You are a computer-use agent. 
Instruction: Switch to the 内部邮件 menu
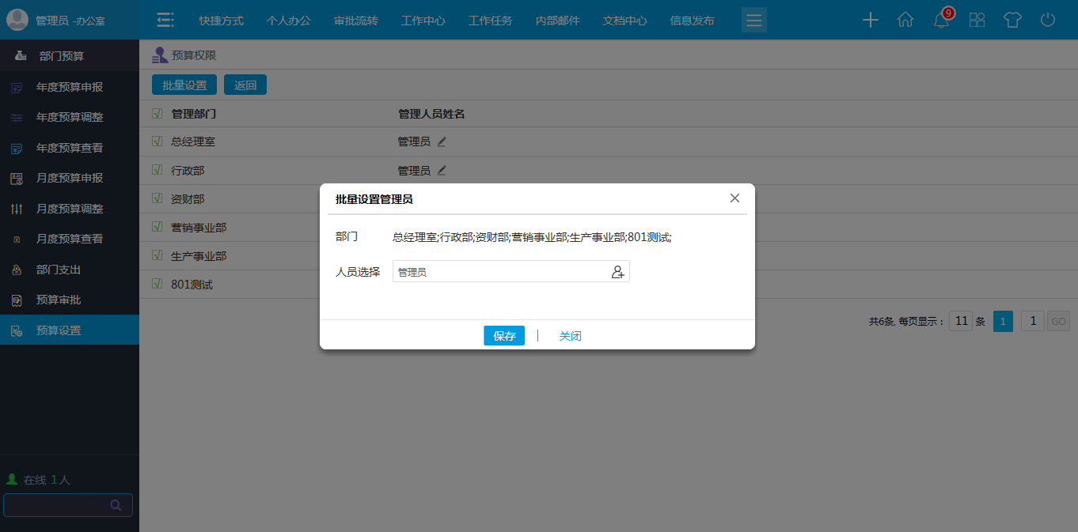click(x=557, y=21)
